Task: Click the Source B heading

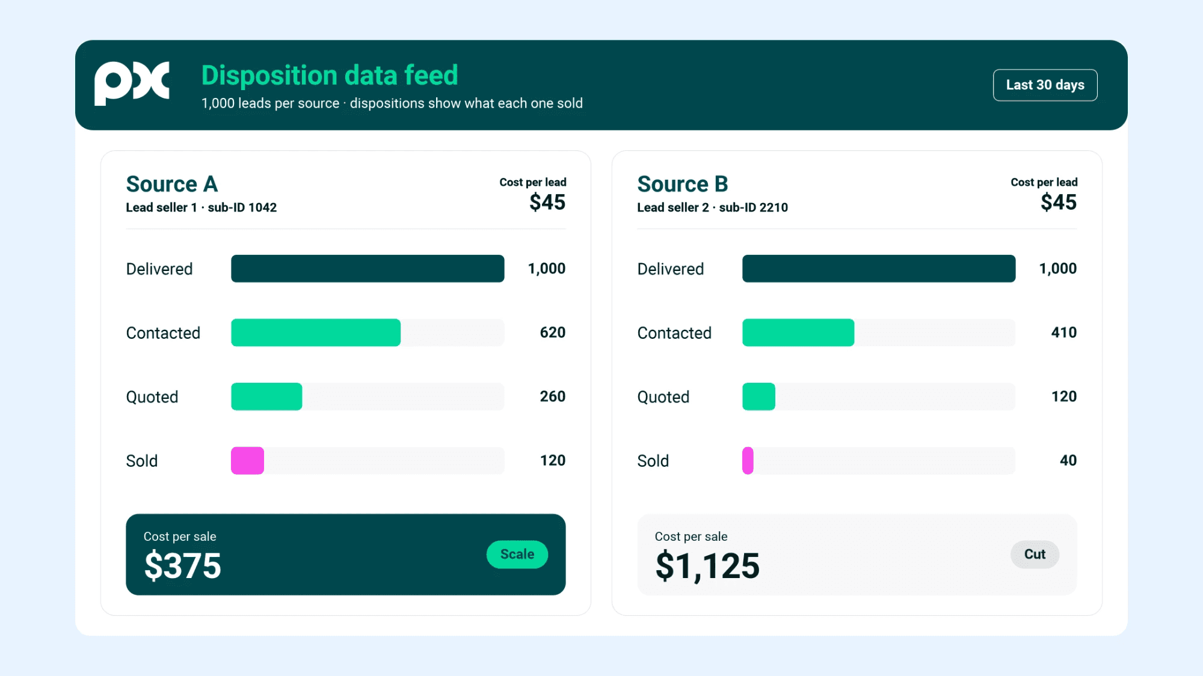Action: pyautogui.click(x=683, y=184)
